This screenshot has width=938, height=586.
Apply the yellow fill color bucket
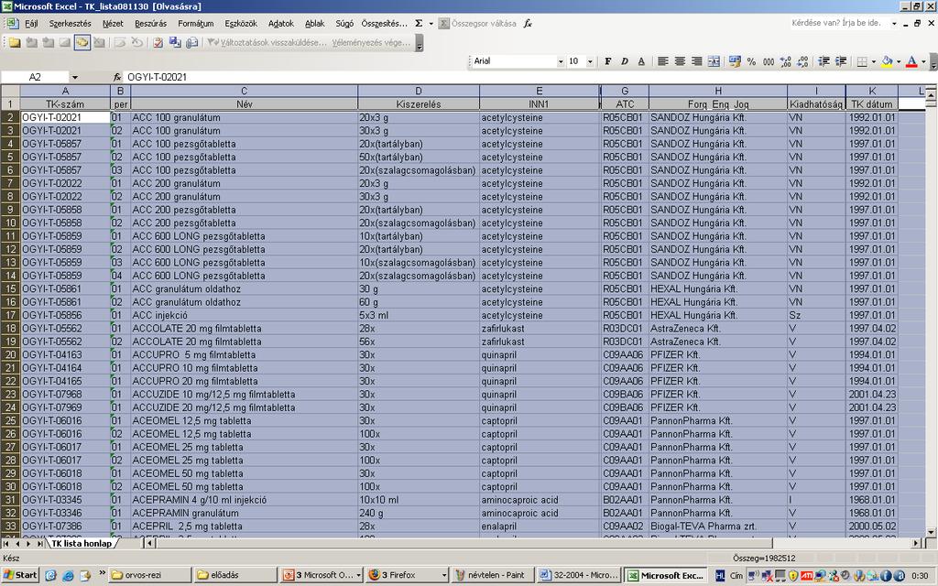887,61
